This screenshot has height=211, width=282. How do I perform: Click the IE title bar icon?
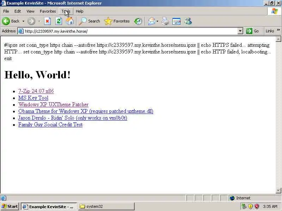coord(3,3)
